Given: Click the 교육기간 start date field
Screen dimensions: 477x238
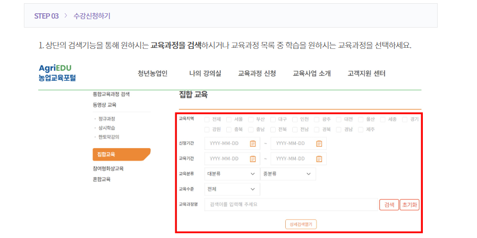Looking at the screenshot, I should point(232,158).
